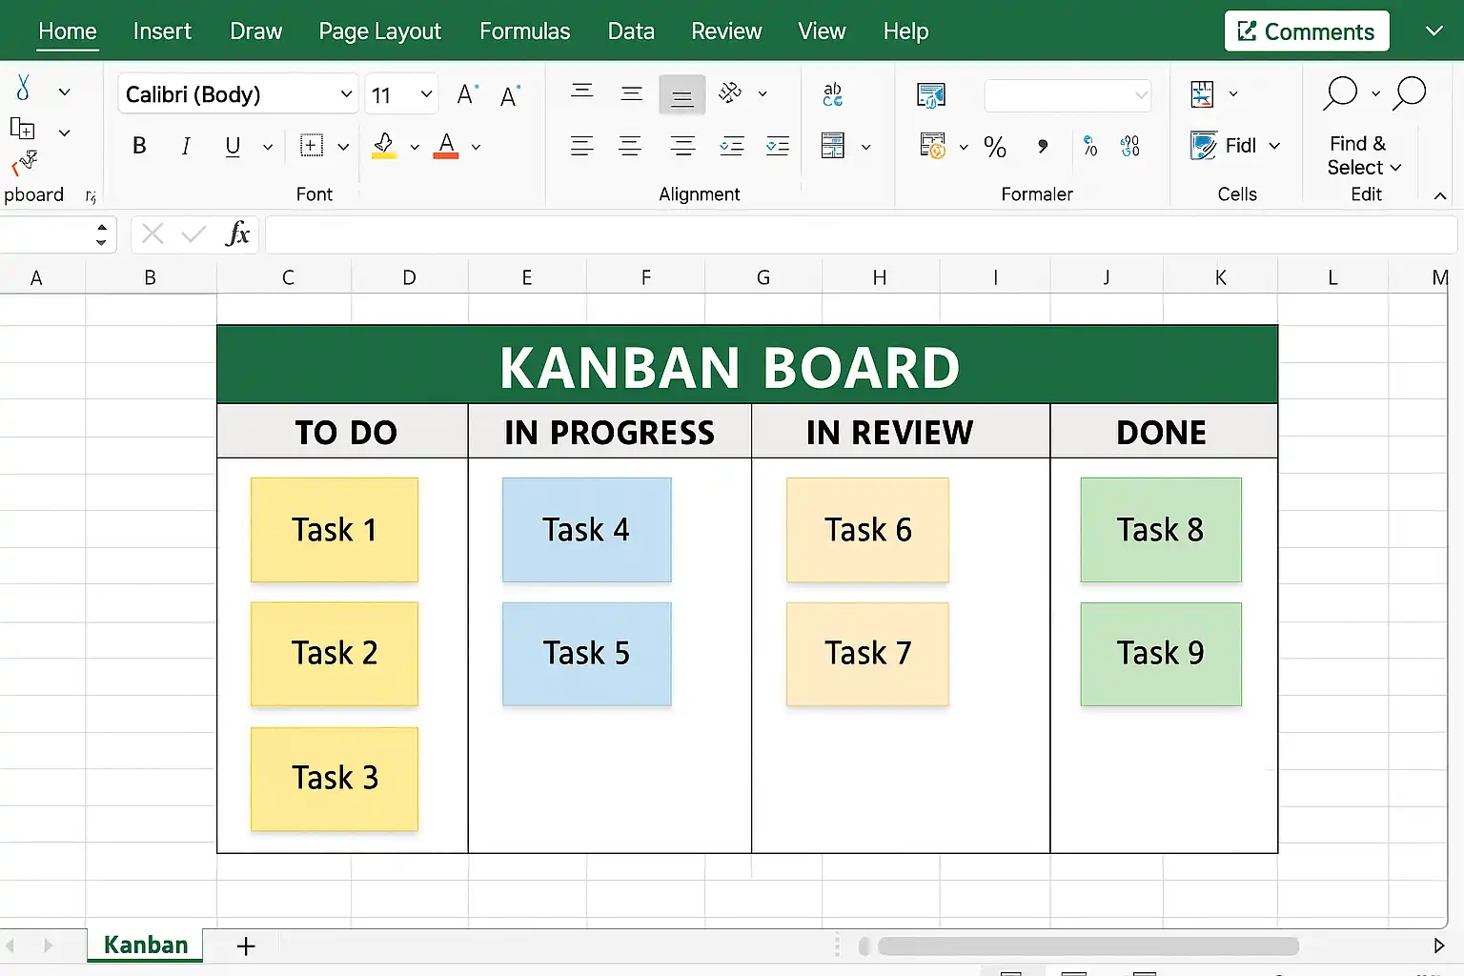Click the right arrow of horizontal scrollbar
1464x976 pixels.
[1439, 945]
